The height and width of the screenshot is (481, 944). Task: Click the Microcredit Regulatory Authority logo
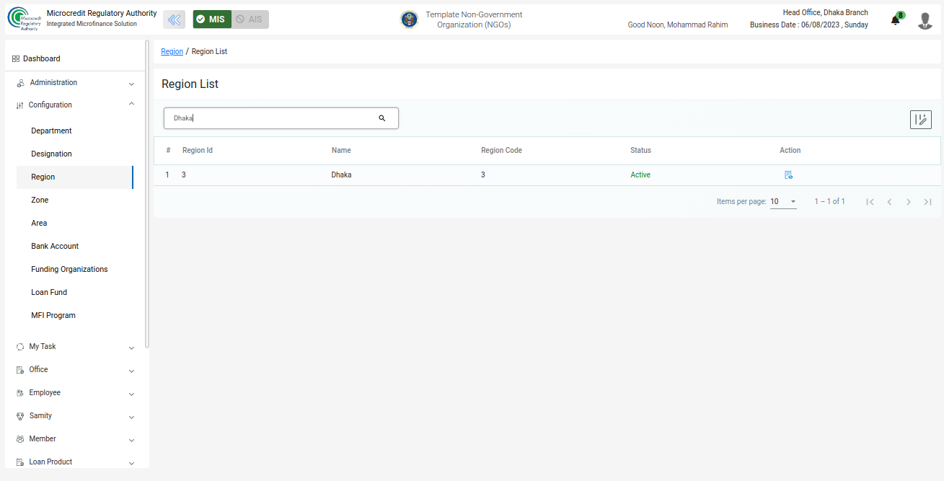click(x=25, y=19)
